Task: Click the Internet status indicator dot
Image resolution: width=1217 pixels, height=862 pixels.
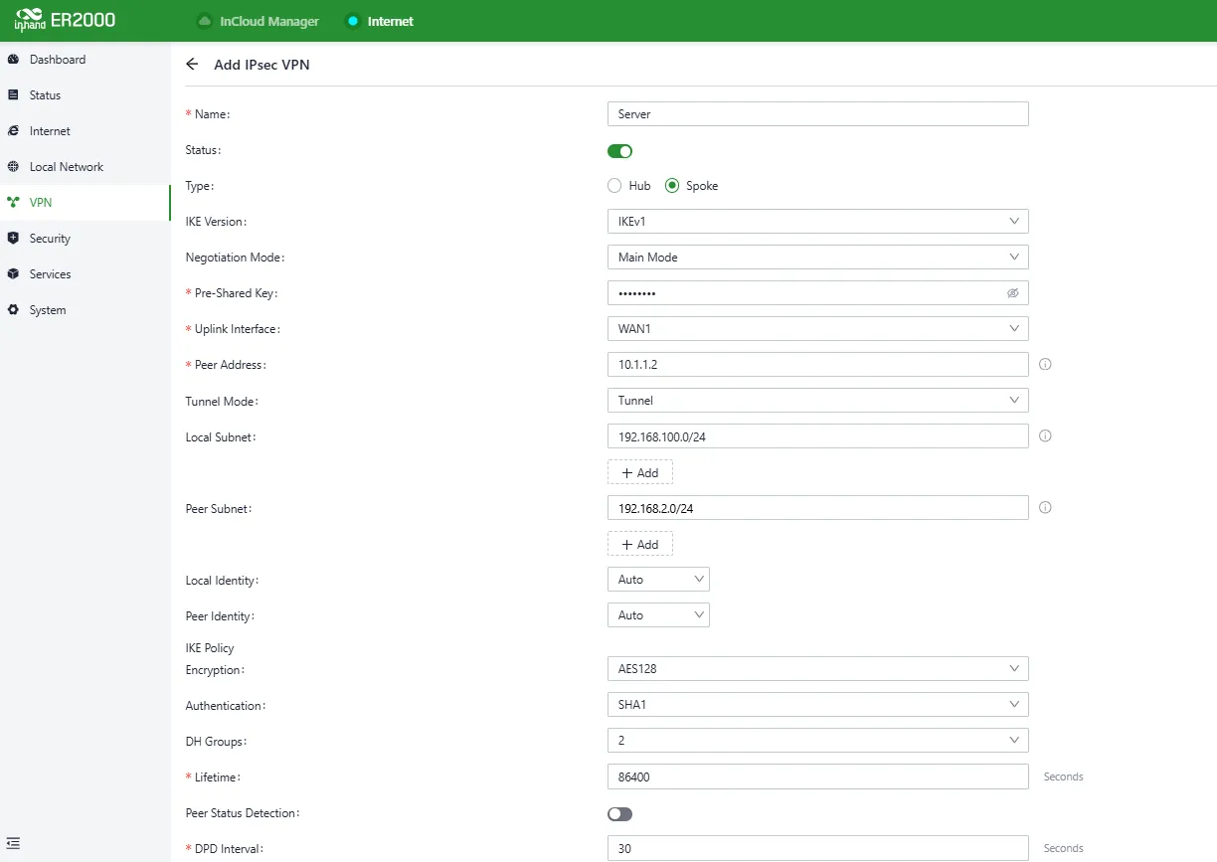Action: [352, 21]
